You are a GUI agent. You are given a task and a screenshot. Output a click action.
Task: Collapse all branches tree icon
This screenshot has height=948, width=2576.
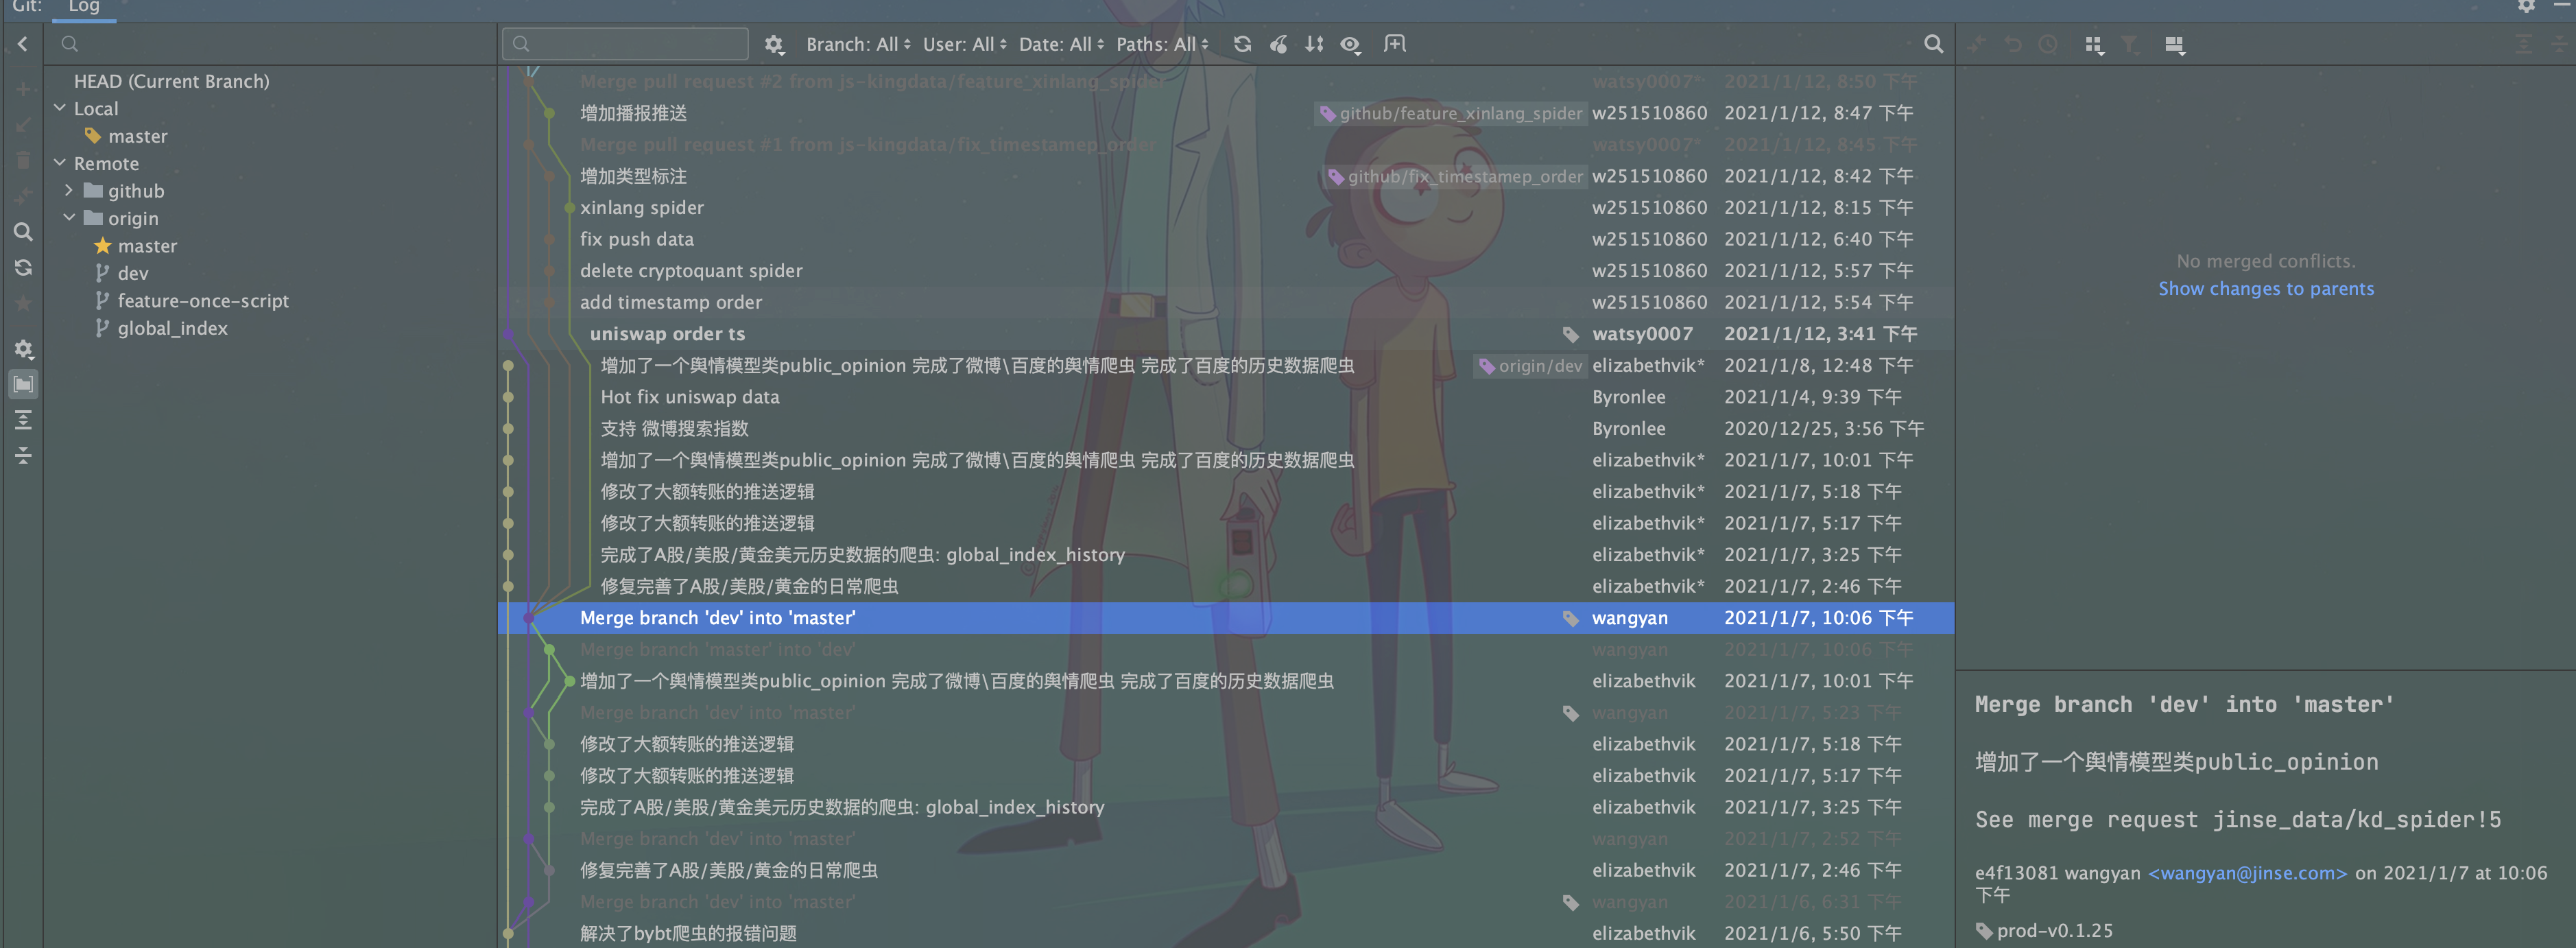point(23,456)
